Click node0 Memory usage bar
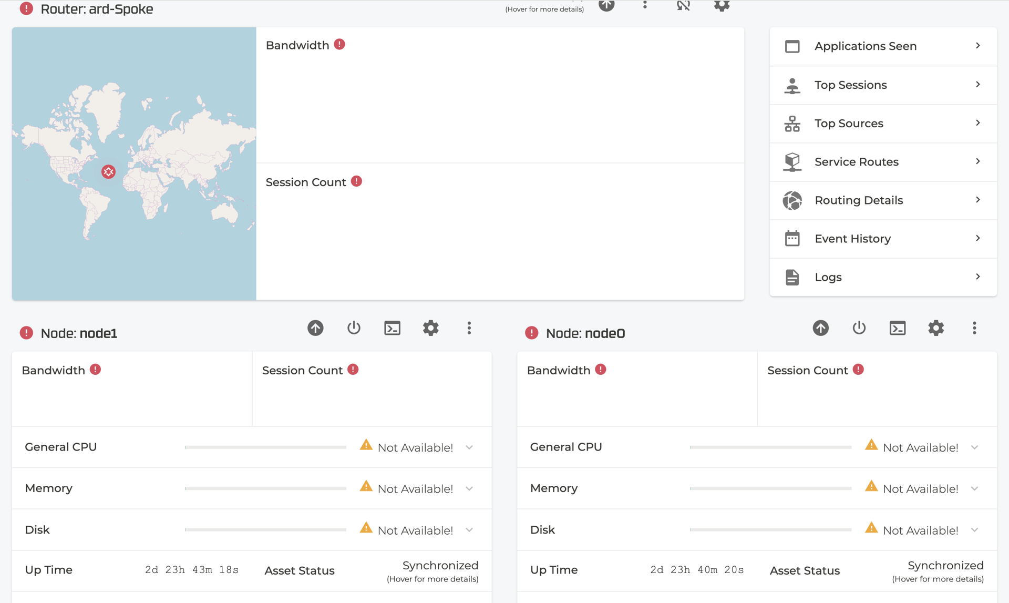The image size is (1009, 603). 770,488
